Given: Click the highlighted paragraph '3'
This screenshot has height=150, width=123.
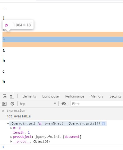Looking at the screenshot, I should pyautogui.click(x=63, y=39).
